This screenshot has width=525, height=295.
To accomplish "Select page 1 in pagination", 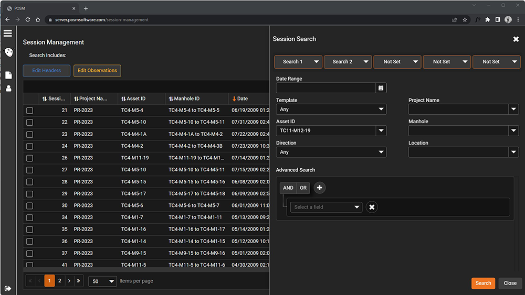I will [49, 281].
